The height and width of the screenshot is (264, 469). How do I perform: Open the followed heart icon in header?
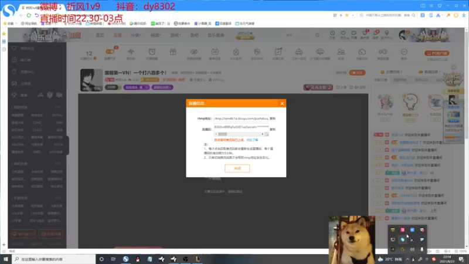point(343,35)
